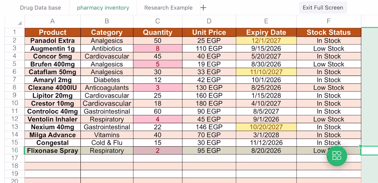Viewport: 378px width, 183px height.
Task: Select the 110 EGP price cell
Action: [209, 49]
